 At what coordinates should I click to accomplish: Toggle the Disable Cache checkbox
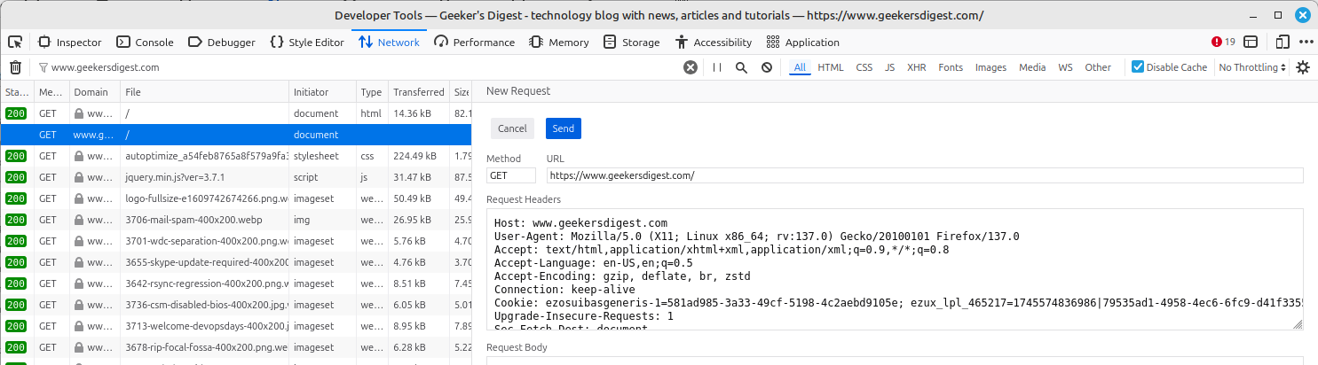click(x=1138, y=67)
